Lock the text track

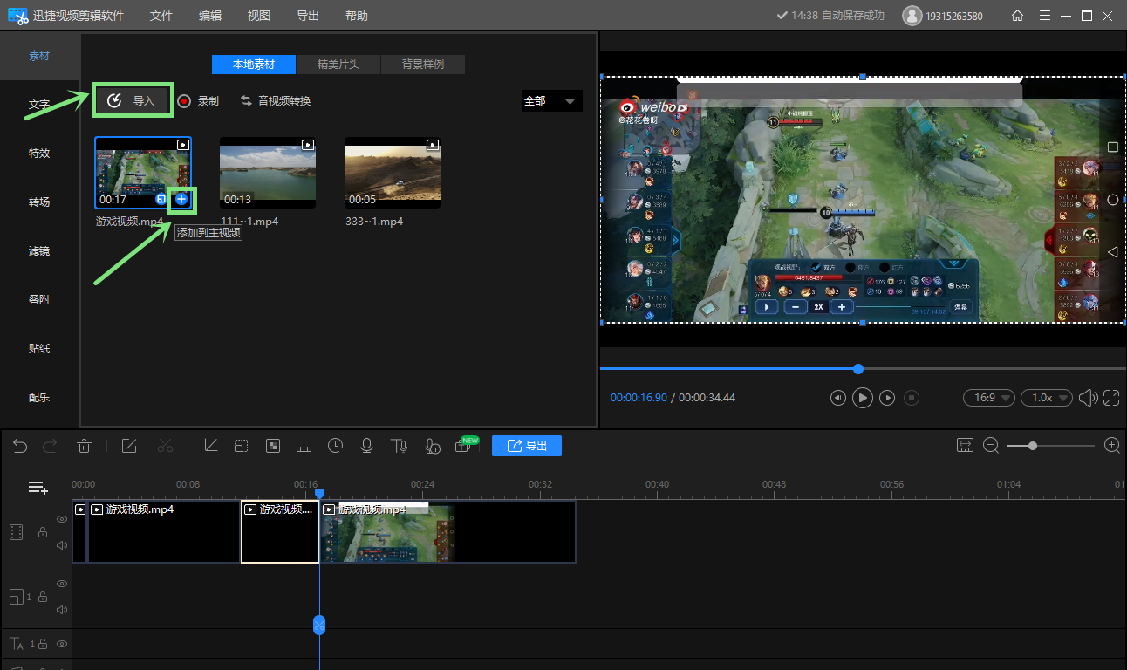[x=42, y=644]
